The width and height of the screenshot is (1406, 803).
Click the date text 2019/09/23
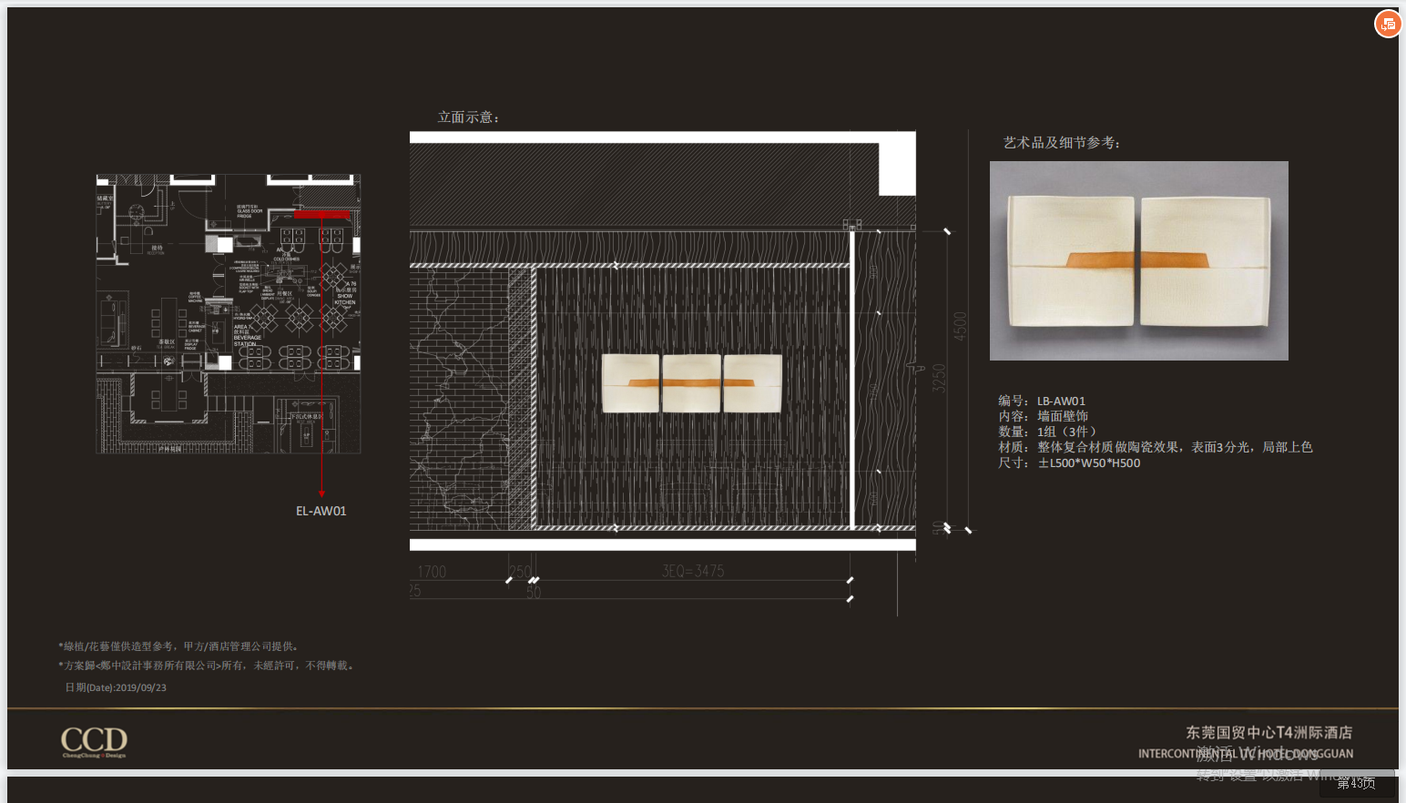(x=141, y=687)
